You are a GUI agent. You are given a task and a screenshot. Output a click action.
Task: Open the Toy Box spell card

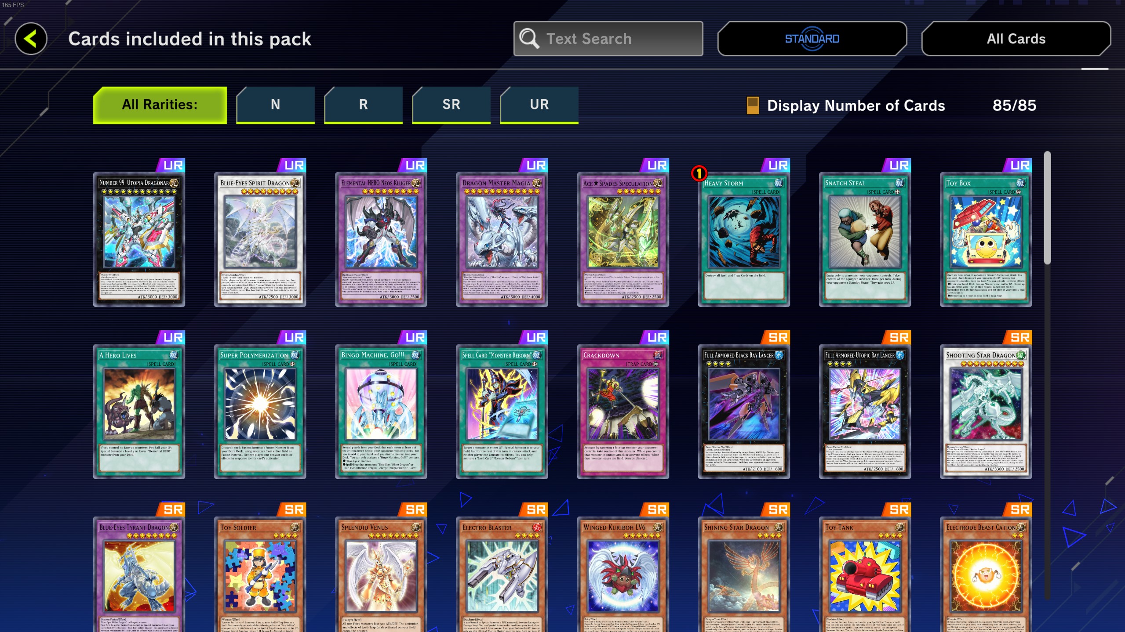(986, 239)
